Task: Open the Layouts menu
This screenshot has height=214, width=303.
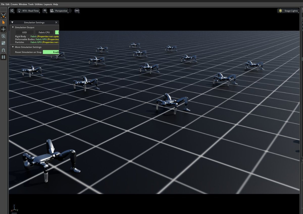Action: [48, 4]
